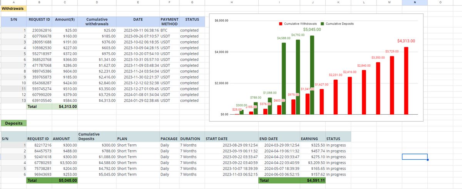
Task: Click date 2023-10-31 05:57:10
Action: [x=141, y=60]
